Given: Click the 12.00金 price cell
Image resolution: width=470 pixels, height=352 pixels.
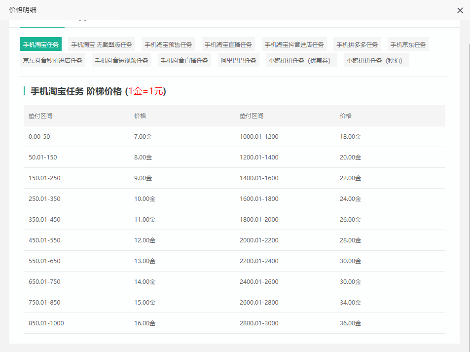Looking at the screenshot, I should click(145, 240).
